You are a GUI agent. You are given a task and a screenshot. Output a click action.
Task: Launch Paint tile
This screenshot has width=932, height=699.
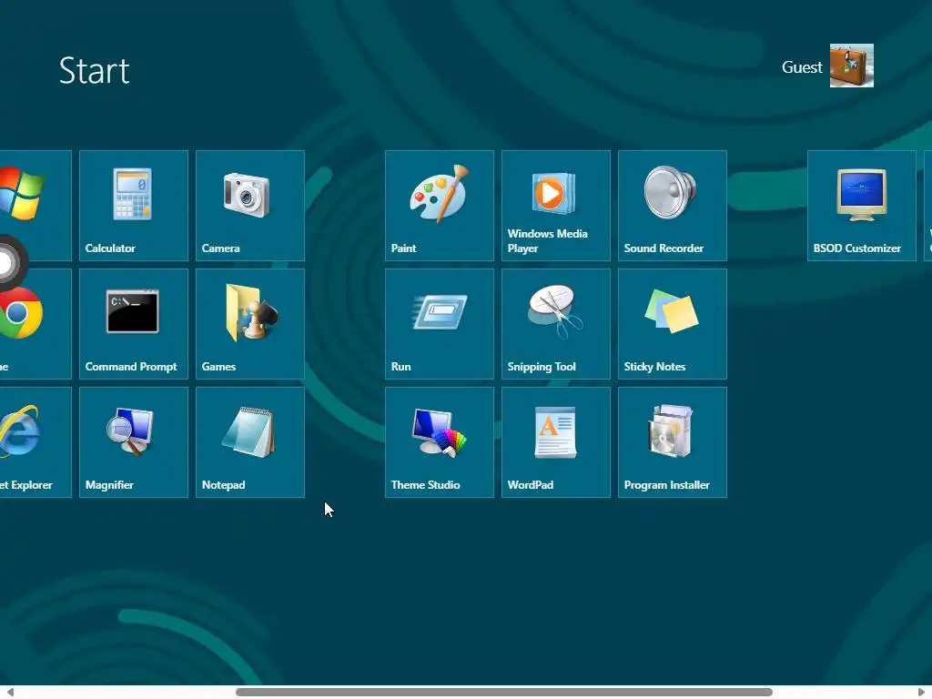point(440,206)
